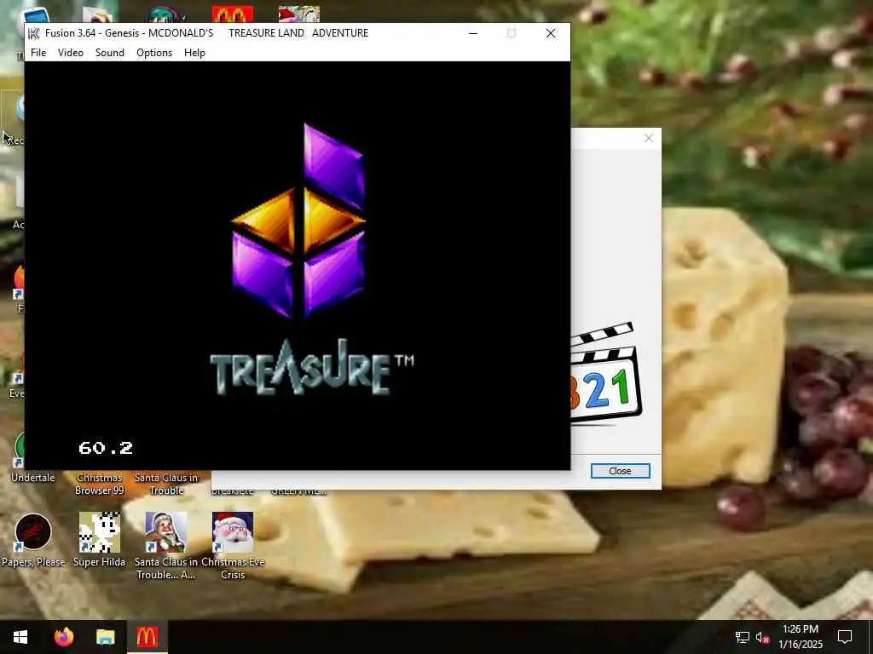Select the teal-haired character desktop icon
Viewport: 873px width, 654px height.
(166, 14)
